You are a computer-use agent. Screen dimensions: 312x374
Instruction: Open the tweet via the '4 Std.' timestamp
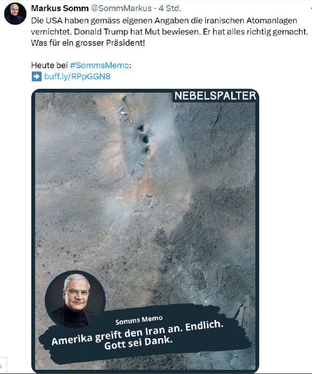(x=170, y=8)
